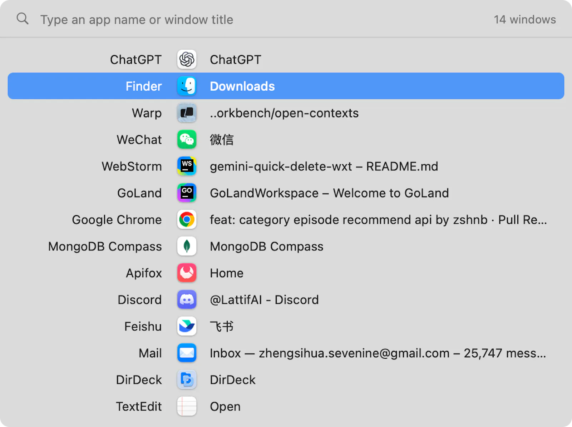The height and width of the screenshot is (427, 572).
Task: Click the 'WebStorm' app name label
Action: pyautogui.click(x=132, y=166)
